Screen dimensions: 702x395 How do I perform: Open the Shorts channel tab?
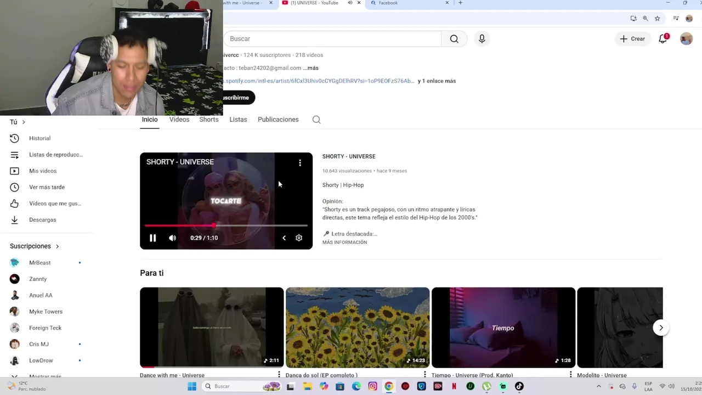(209, 120)
